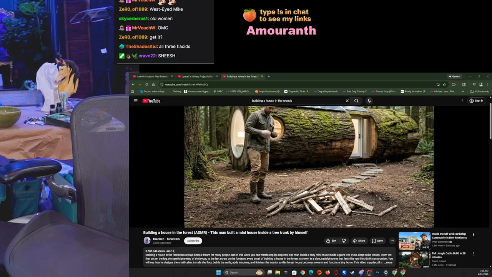This screenshot has height=277, width=492.
Task: Save the video to a playlist
Action: coord(377,241)
